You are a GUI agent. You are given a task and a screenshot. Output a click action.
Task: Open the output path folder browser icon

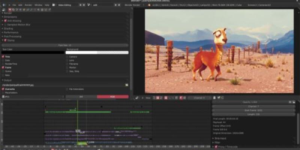point(127,85)
